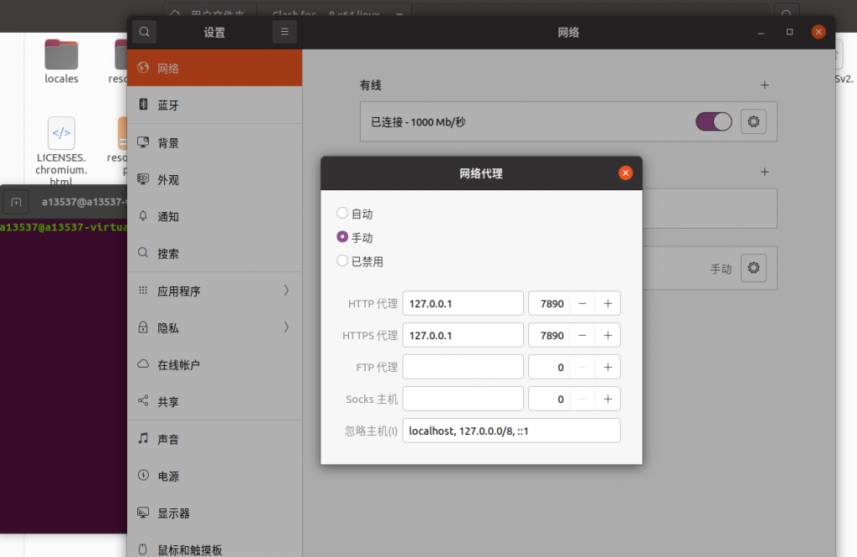Image resolution: width=857 pixels, height=557 pixels.
Task: Click the Bluetooth icon in sidebar
Action: tap(143, 104)
